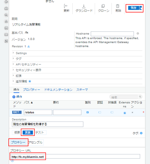Image resolution: width=150 pixels, height=164 pixels.
Task: Click the Description text field
Action: (47, 124)
